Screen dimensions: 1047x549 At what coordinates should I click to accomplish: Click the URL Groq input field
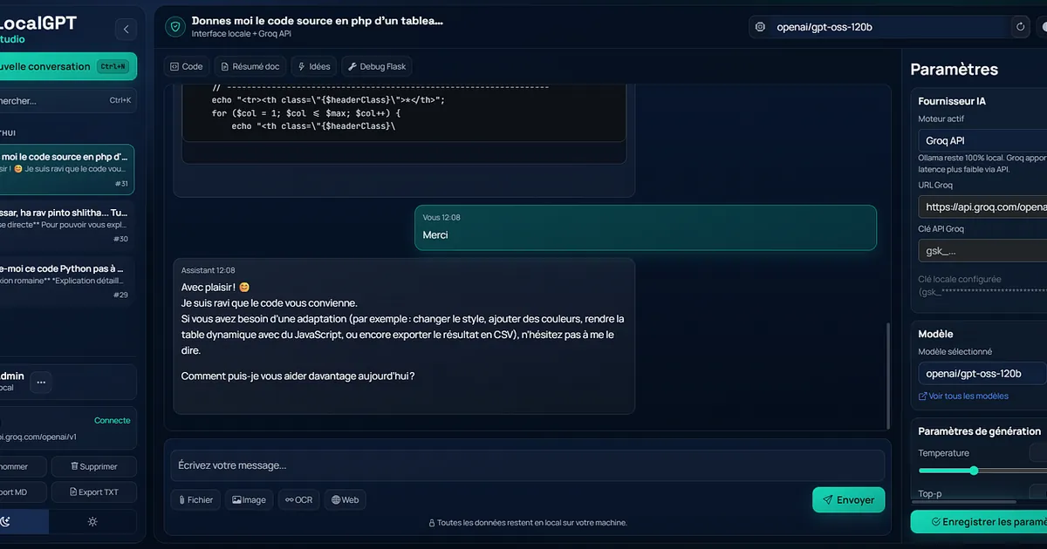coord(982,207)
